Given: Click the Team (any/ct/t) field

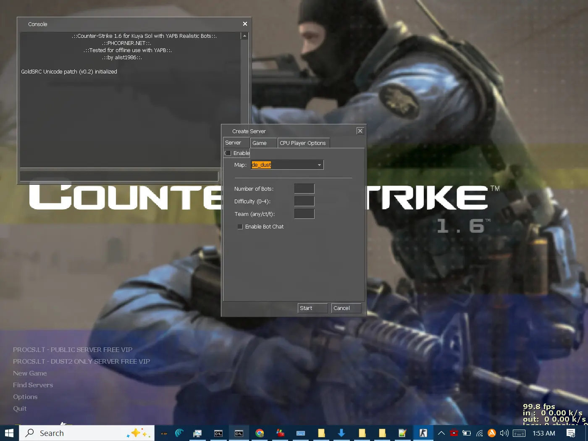Looking at the screenshot, I should pyautogui.click(x=304, y=214).
